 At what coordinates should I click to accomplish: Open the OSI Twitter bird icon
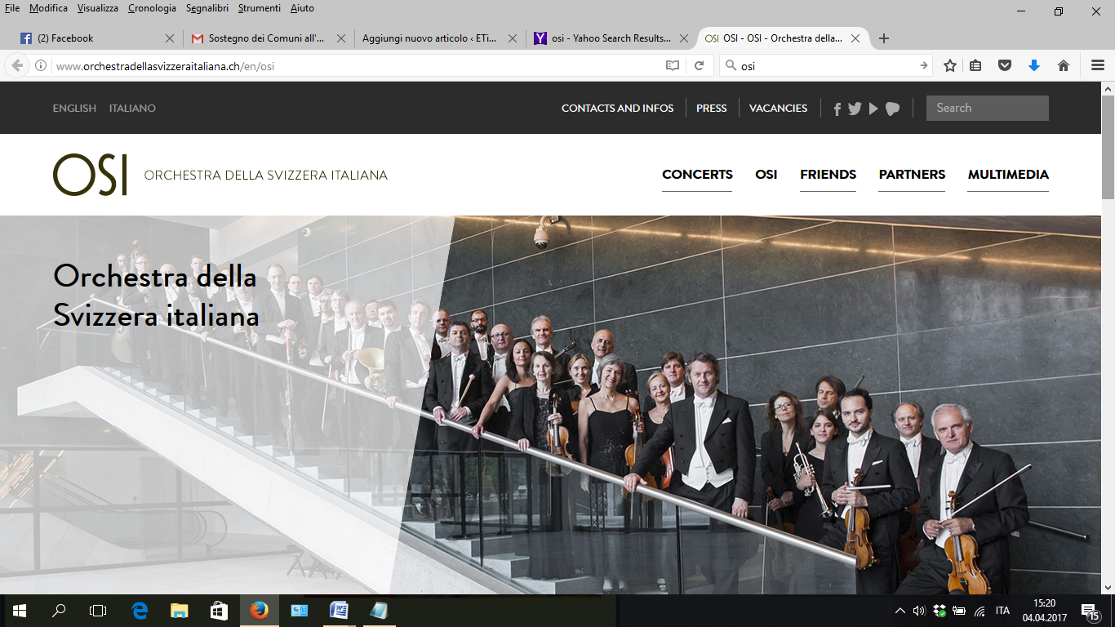click(855, 109)
